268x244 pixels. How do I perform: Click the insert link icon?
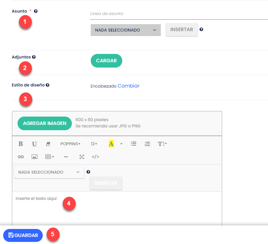pyautogui.click(x=21, y=157)
